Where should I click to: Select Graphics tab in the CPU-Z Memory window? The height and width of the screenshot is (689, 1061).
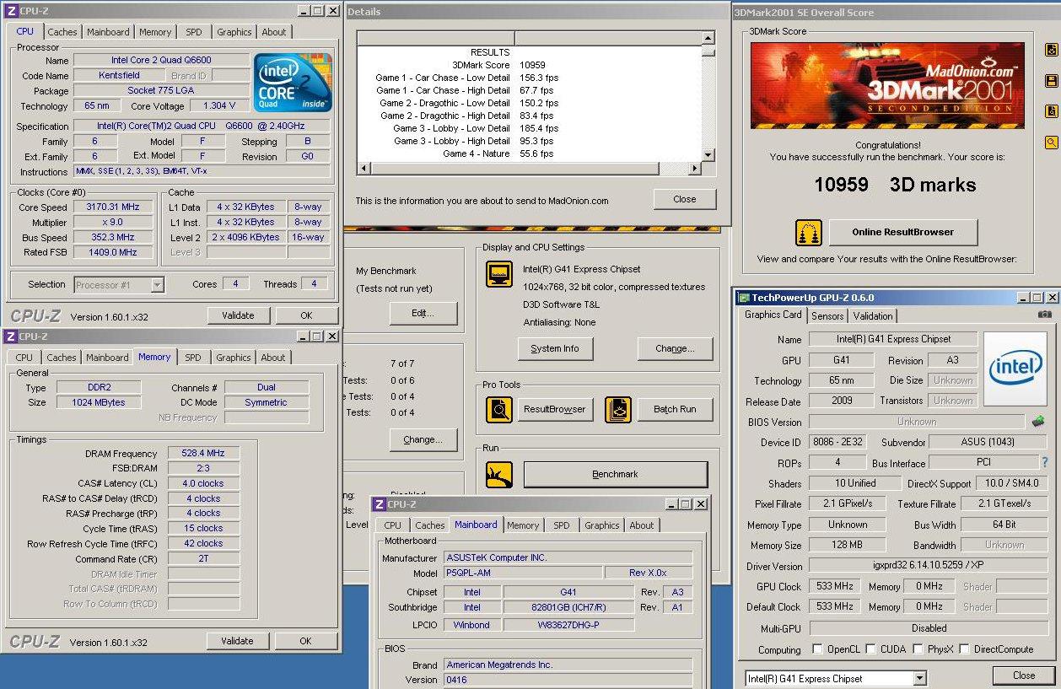234,358
